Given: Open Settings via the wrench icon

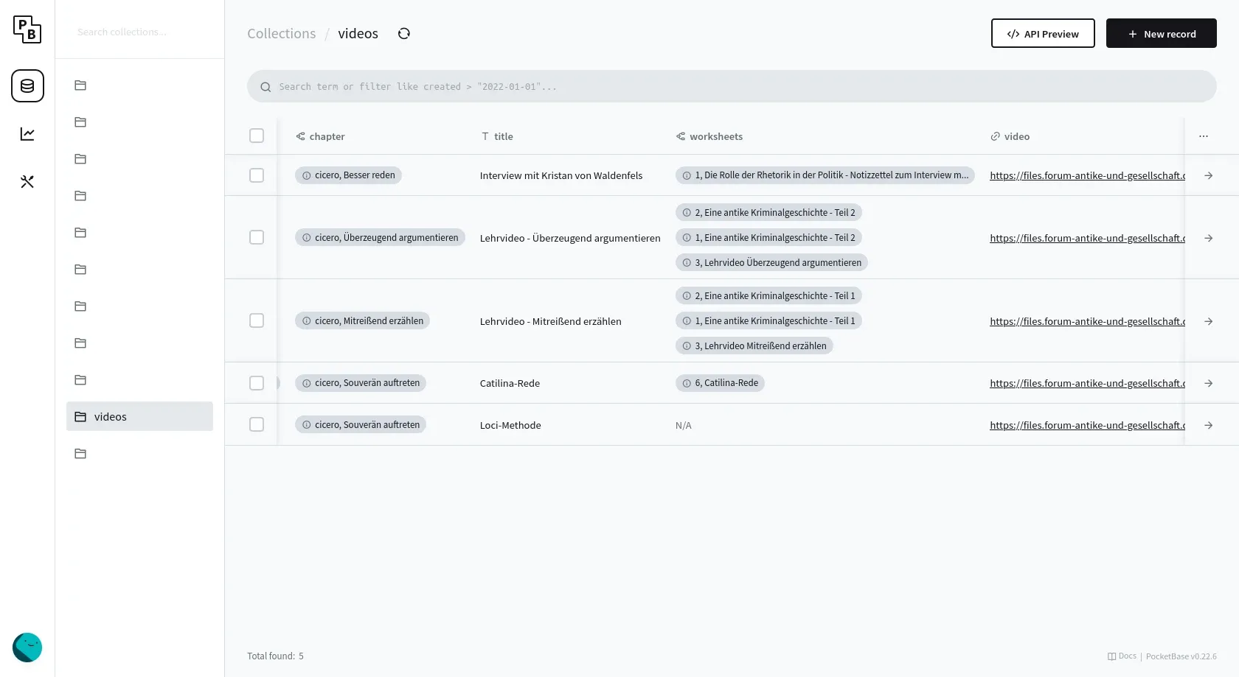Looking at the screenshot, I should pos(27,181).
